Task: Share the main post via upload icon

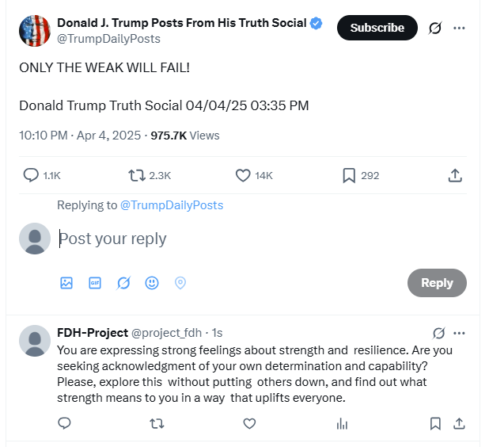Action: coord(455,175)
